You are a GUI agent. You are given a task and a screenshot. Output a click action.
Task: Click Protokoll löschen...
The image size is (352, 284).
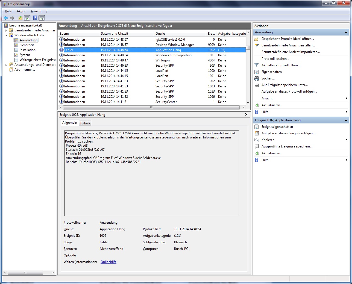click(275, 59)
